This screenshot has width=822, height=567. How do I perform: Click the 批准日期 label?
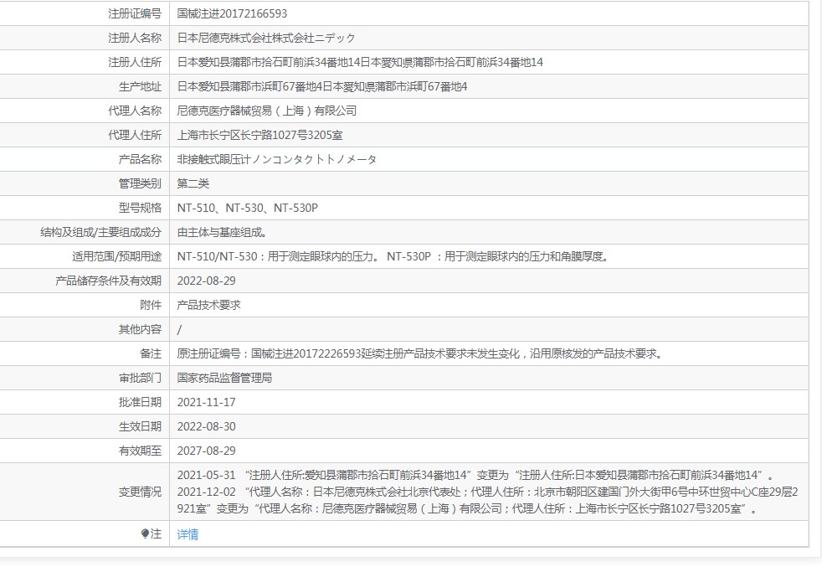(140, 402)
